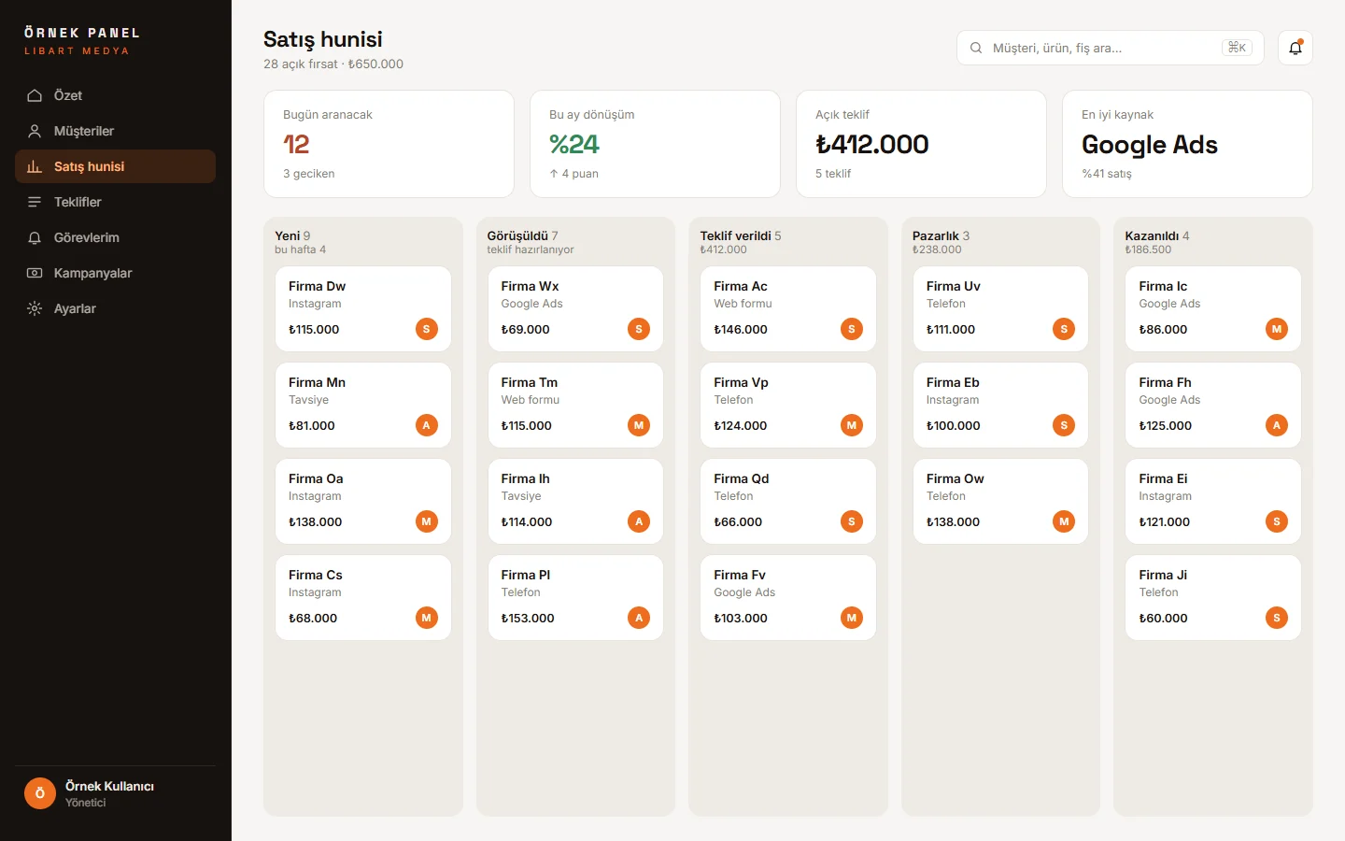1345x841 pixels.
Task: Open the Görevlerim bell icon in sidebar
Action: point(35,237)
